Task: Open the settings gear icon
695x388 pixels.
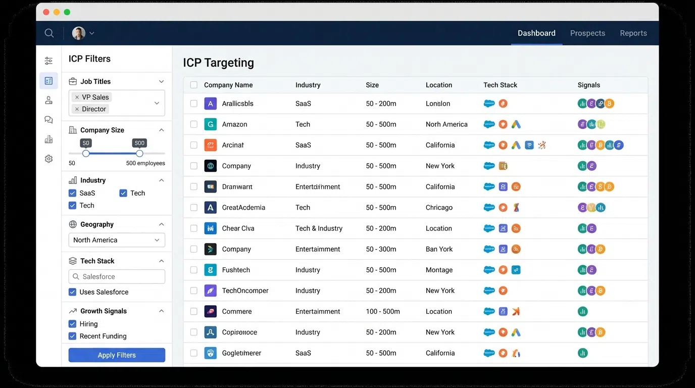Action: pyautogui.click(x=48, y=159)
